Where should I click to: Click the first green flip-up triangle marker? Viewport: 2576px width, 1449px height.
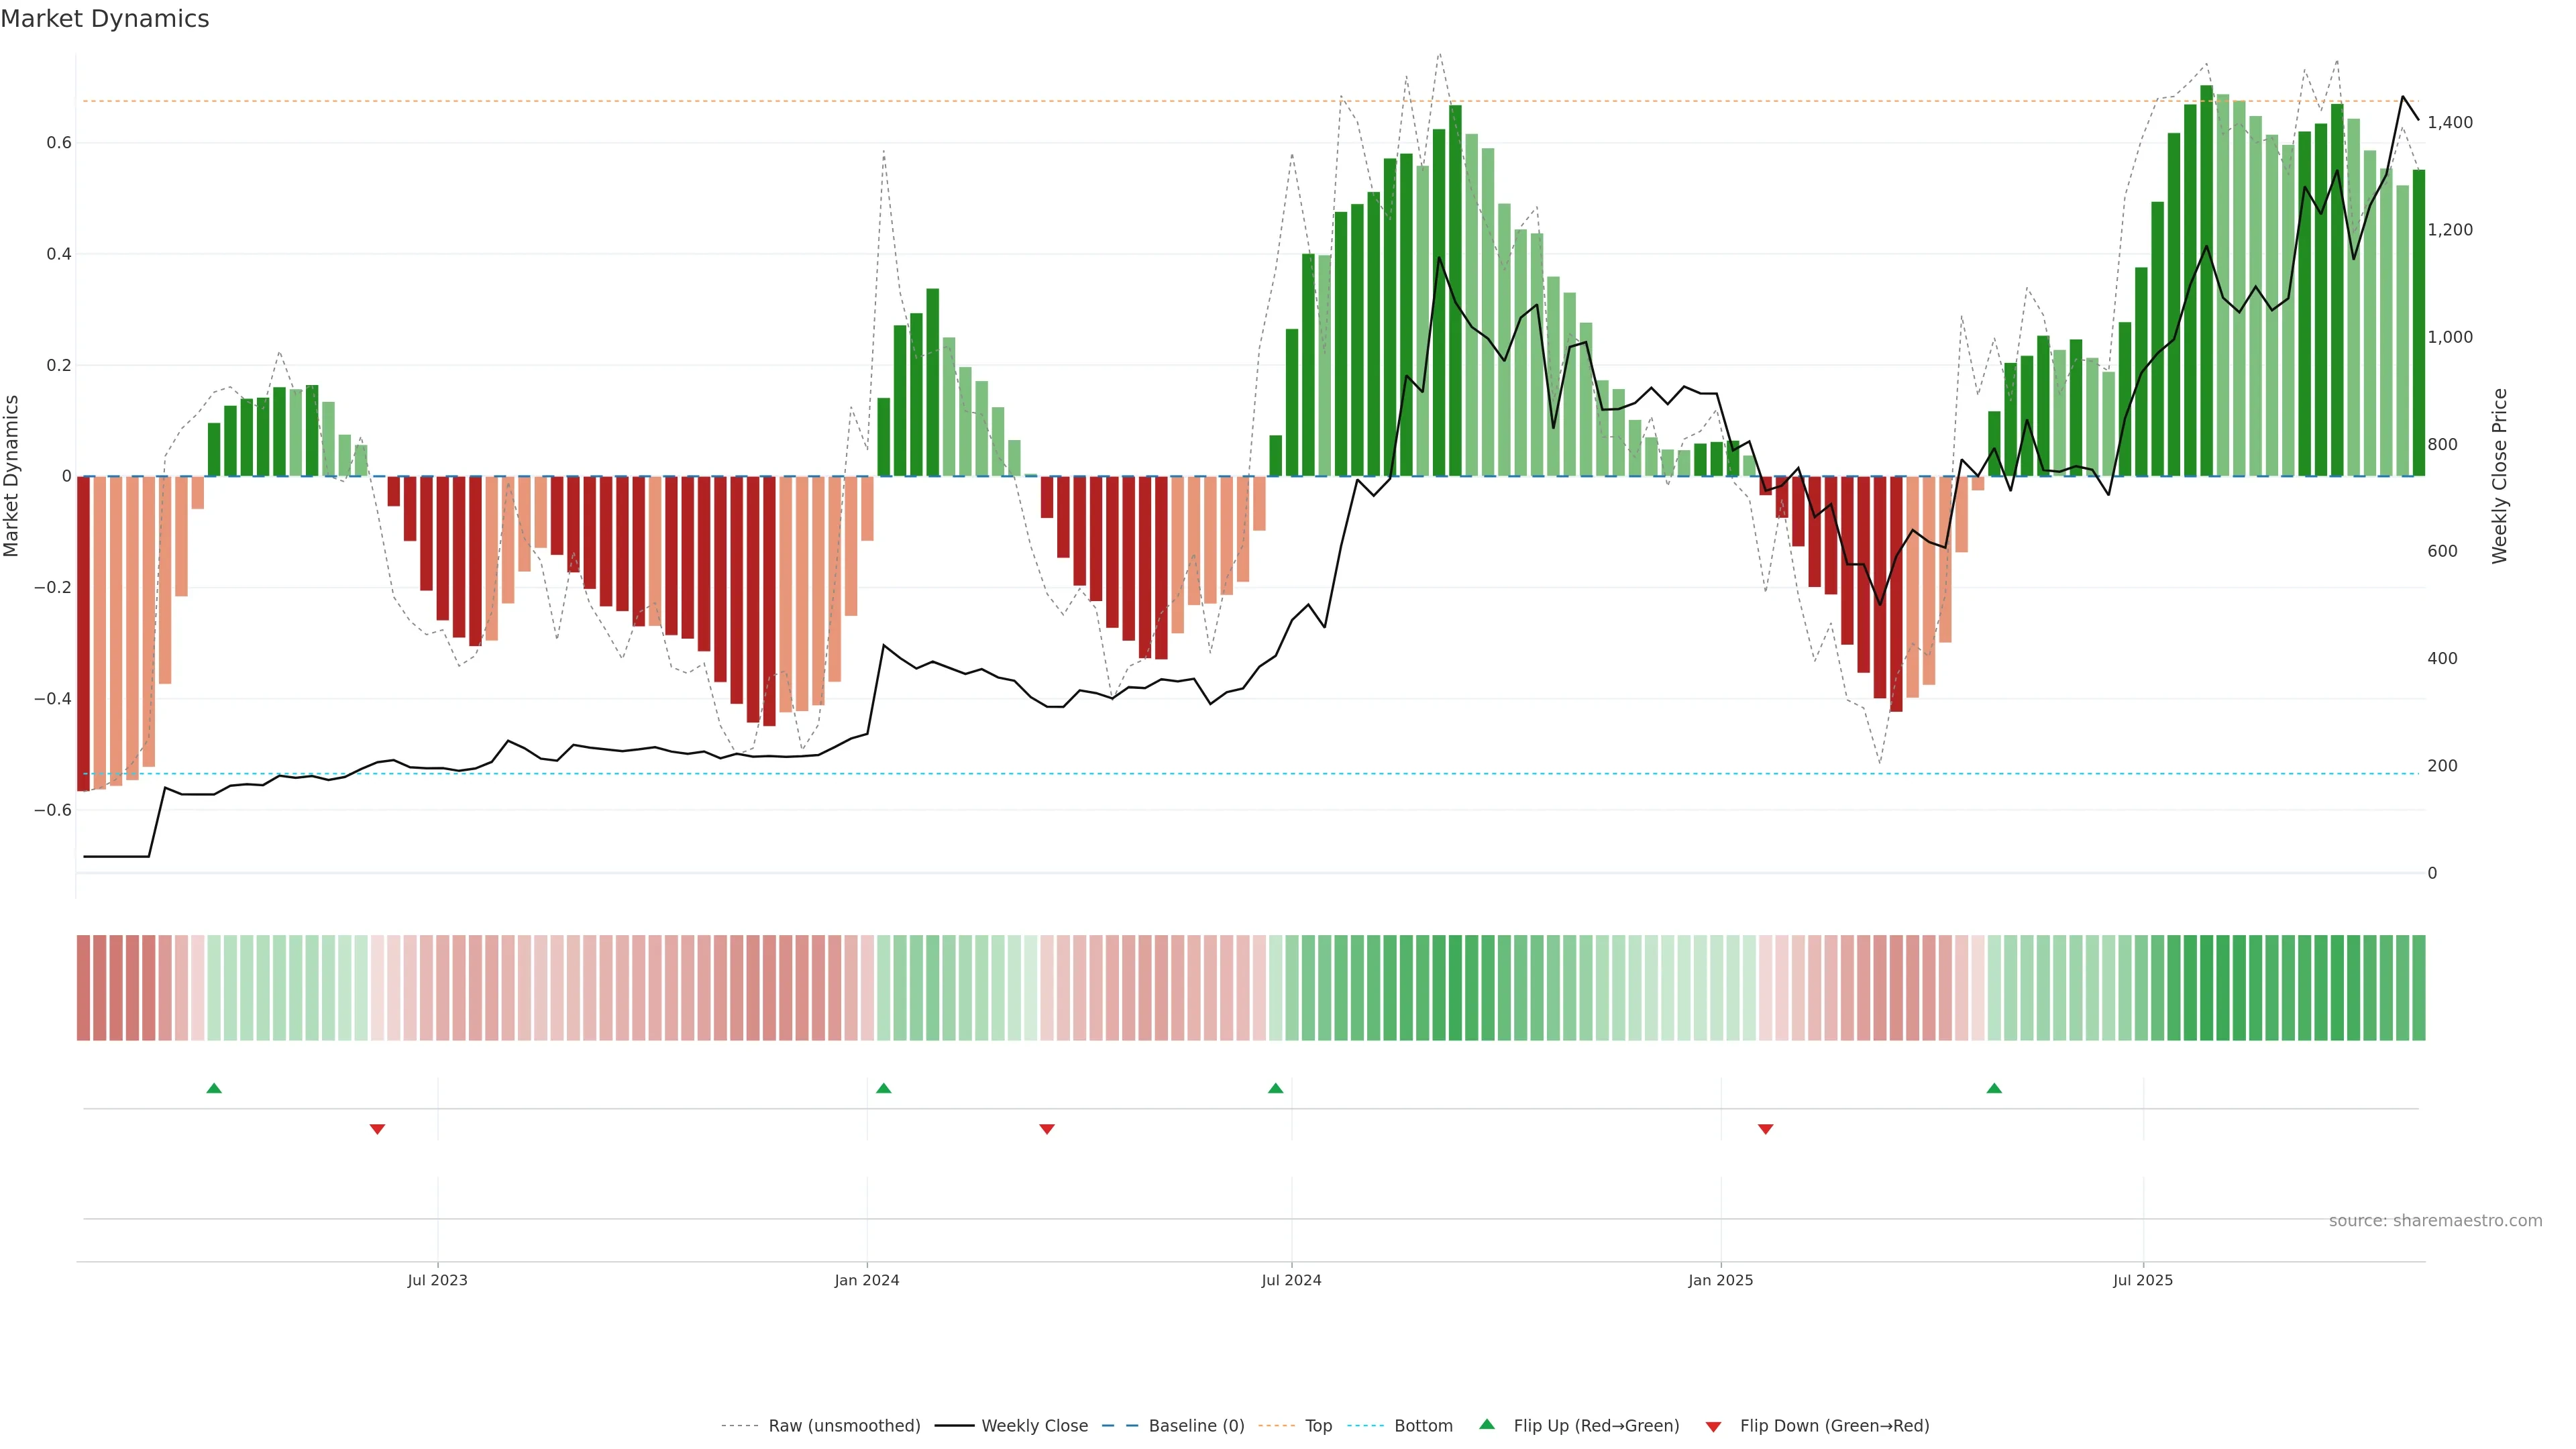tap(214, 1088)
